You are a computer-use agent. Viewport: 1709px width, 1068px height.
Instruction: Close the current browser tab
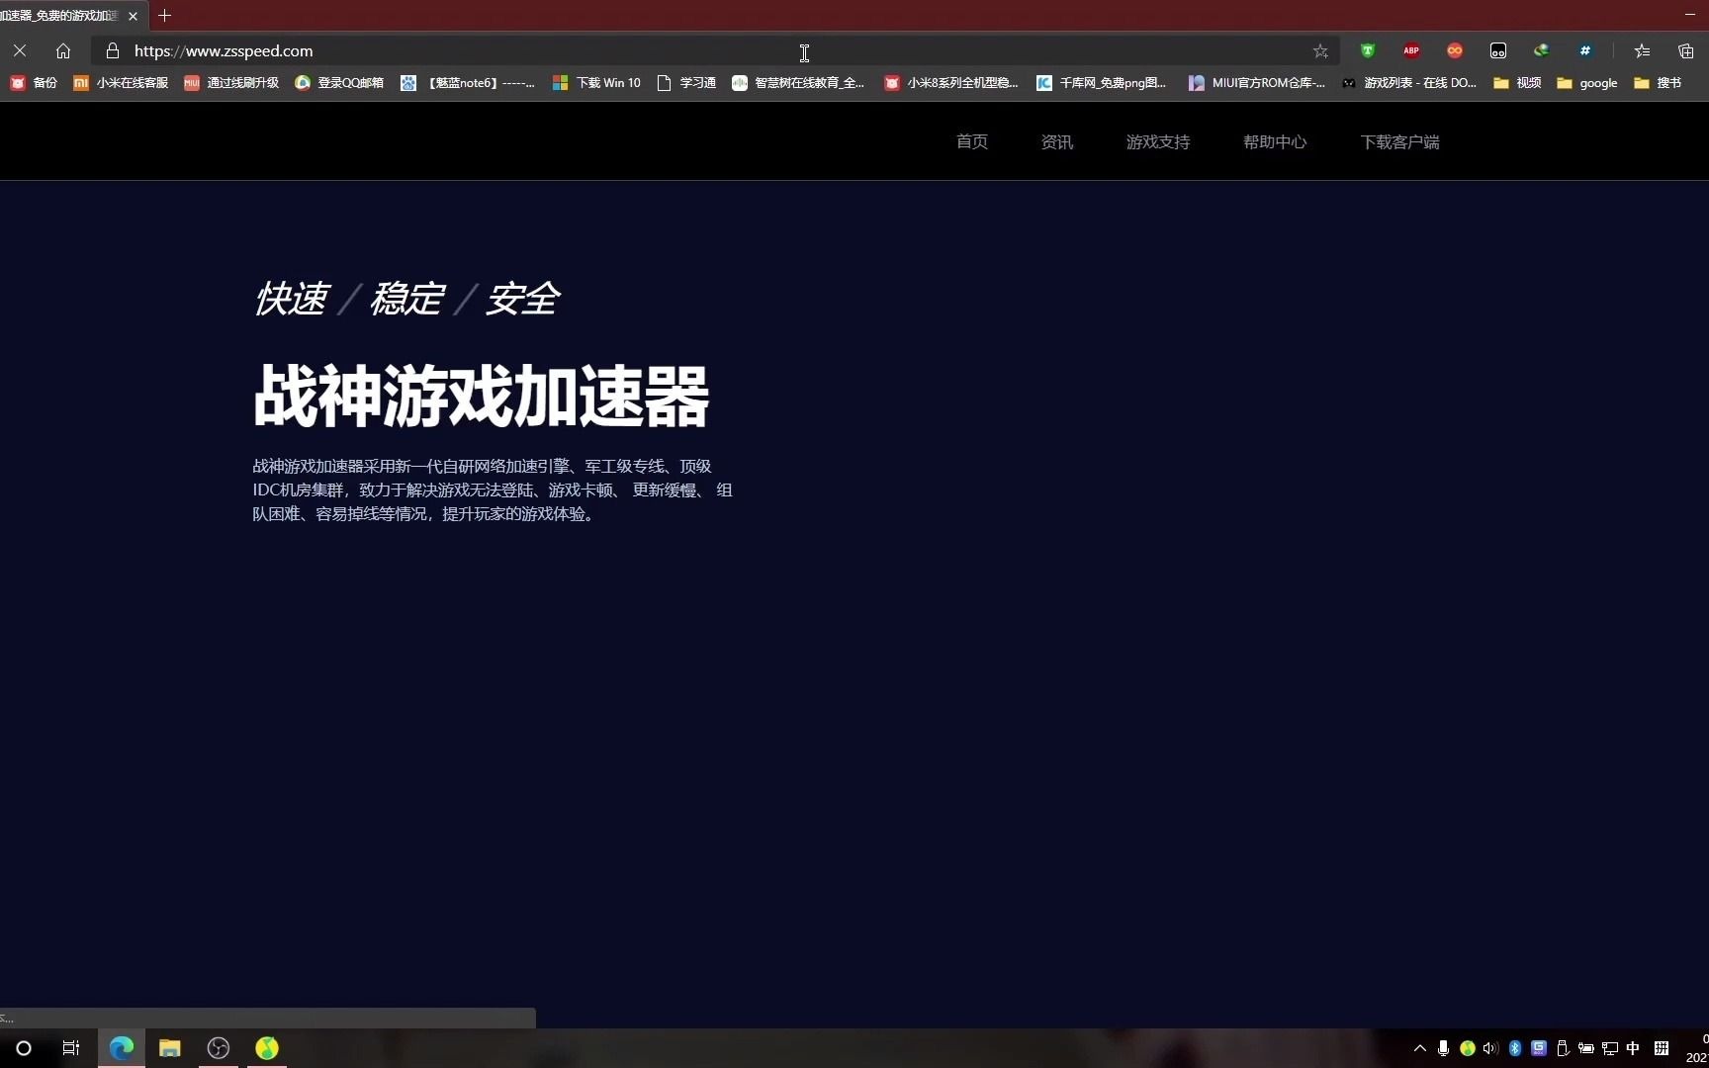(133, 16)
